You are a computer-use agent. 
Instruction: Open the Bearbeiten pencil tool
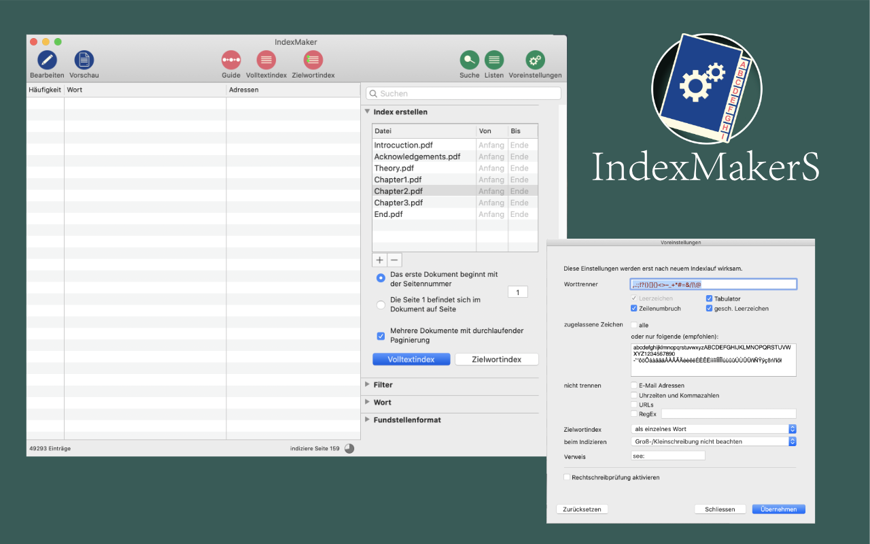(x=47, y=60)
